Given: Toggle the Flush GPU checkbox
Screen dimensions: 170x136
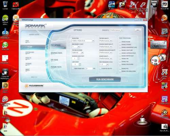Looking at the screenshot, I should coord(100,69).
